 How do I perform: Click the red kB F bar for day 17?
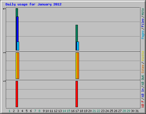click(77, 94)
